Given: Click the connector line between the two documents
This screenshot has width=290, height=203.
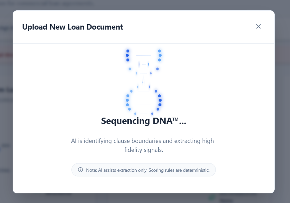Looking at the screenshot, I should 144,82.
